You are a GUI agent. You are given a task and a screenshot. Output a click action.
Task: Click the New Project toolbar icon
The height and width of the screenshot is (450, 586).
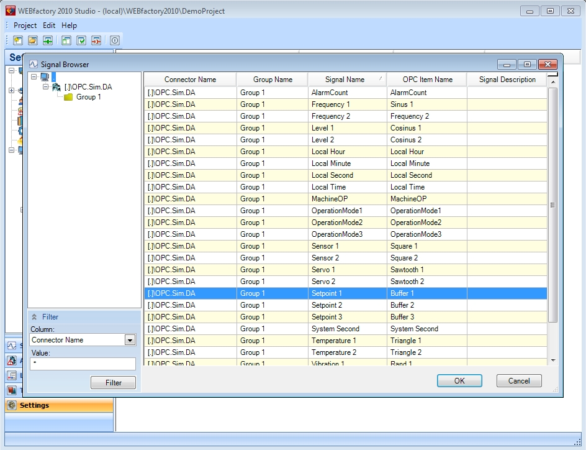click(18, 40)
